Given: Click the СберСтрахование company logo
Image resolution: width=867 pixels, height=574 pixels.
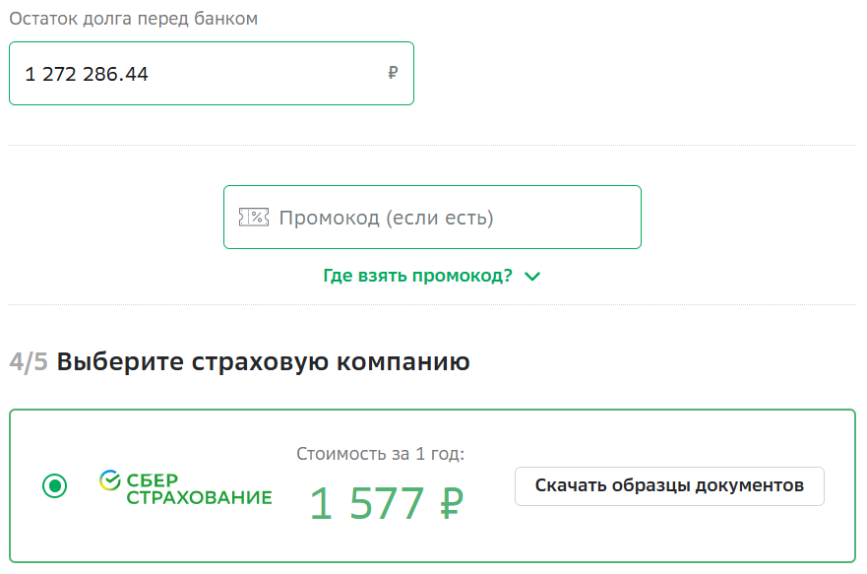Looking at the screenshot, I should tap(185, 487).
